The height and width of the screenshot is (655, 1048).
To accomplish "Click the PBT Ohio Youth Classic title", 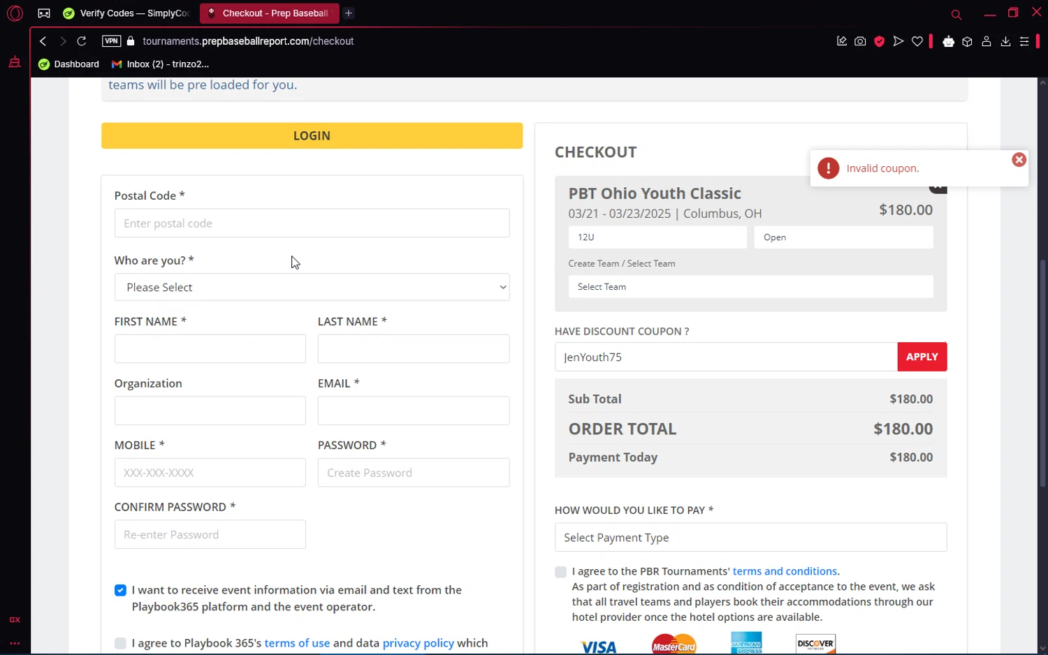I will 655,193.
